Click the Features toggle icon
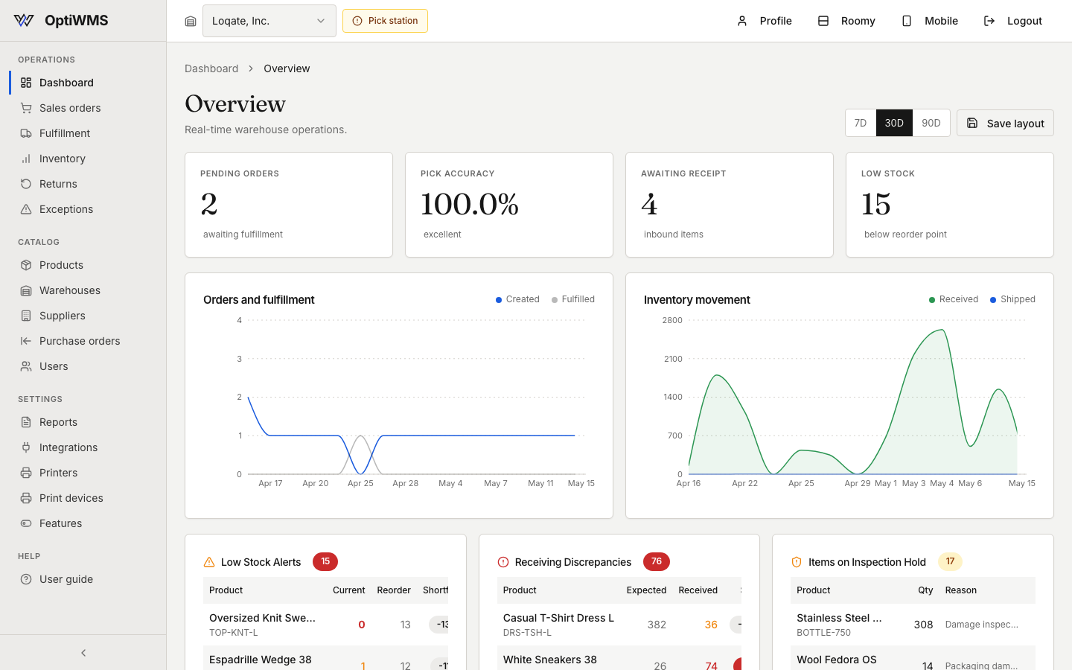 coord(26,523)
